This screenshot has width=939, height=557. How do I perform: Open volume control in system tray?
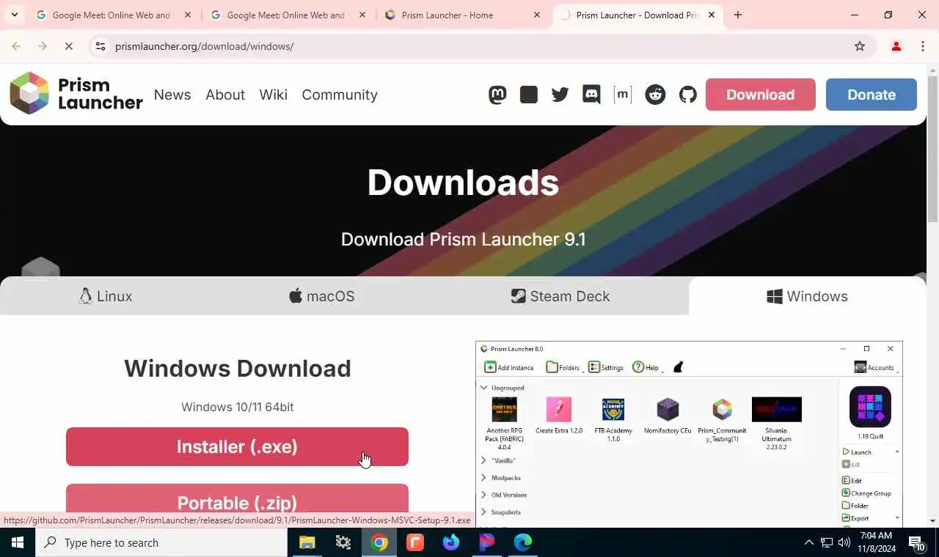click(844, 542)
